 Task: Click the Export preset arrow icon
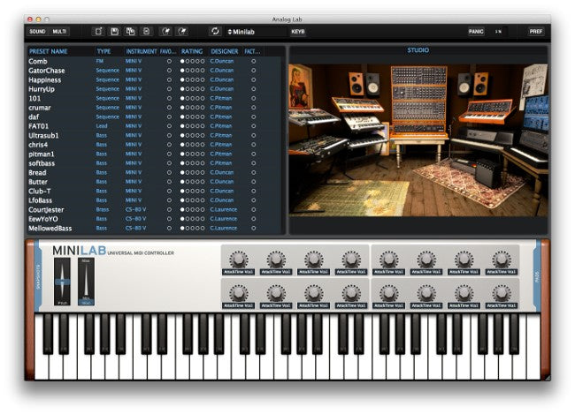click(x=182, y=32)
